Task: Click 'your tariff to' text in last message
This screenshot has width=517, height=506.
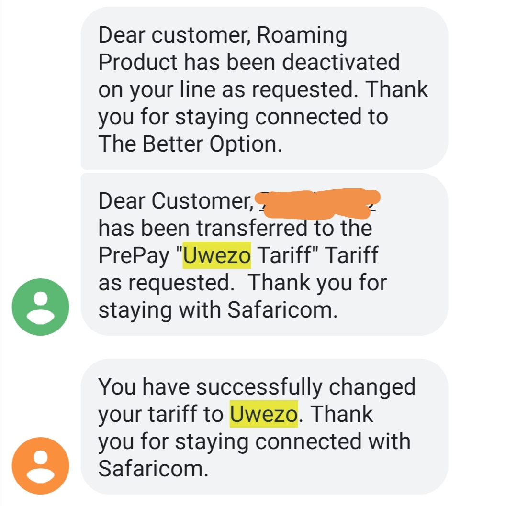Action: (160, 415)
